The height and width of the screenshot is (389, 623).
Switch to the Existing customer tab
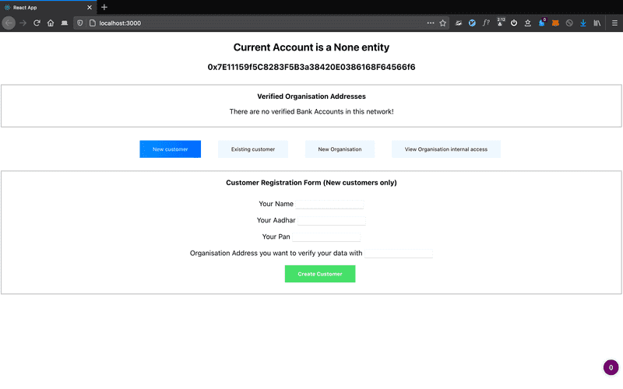tap(253, 149)
